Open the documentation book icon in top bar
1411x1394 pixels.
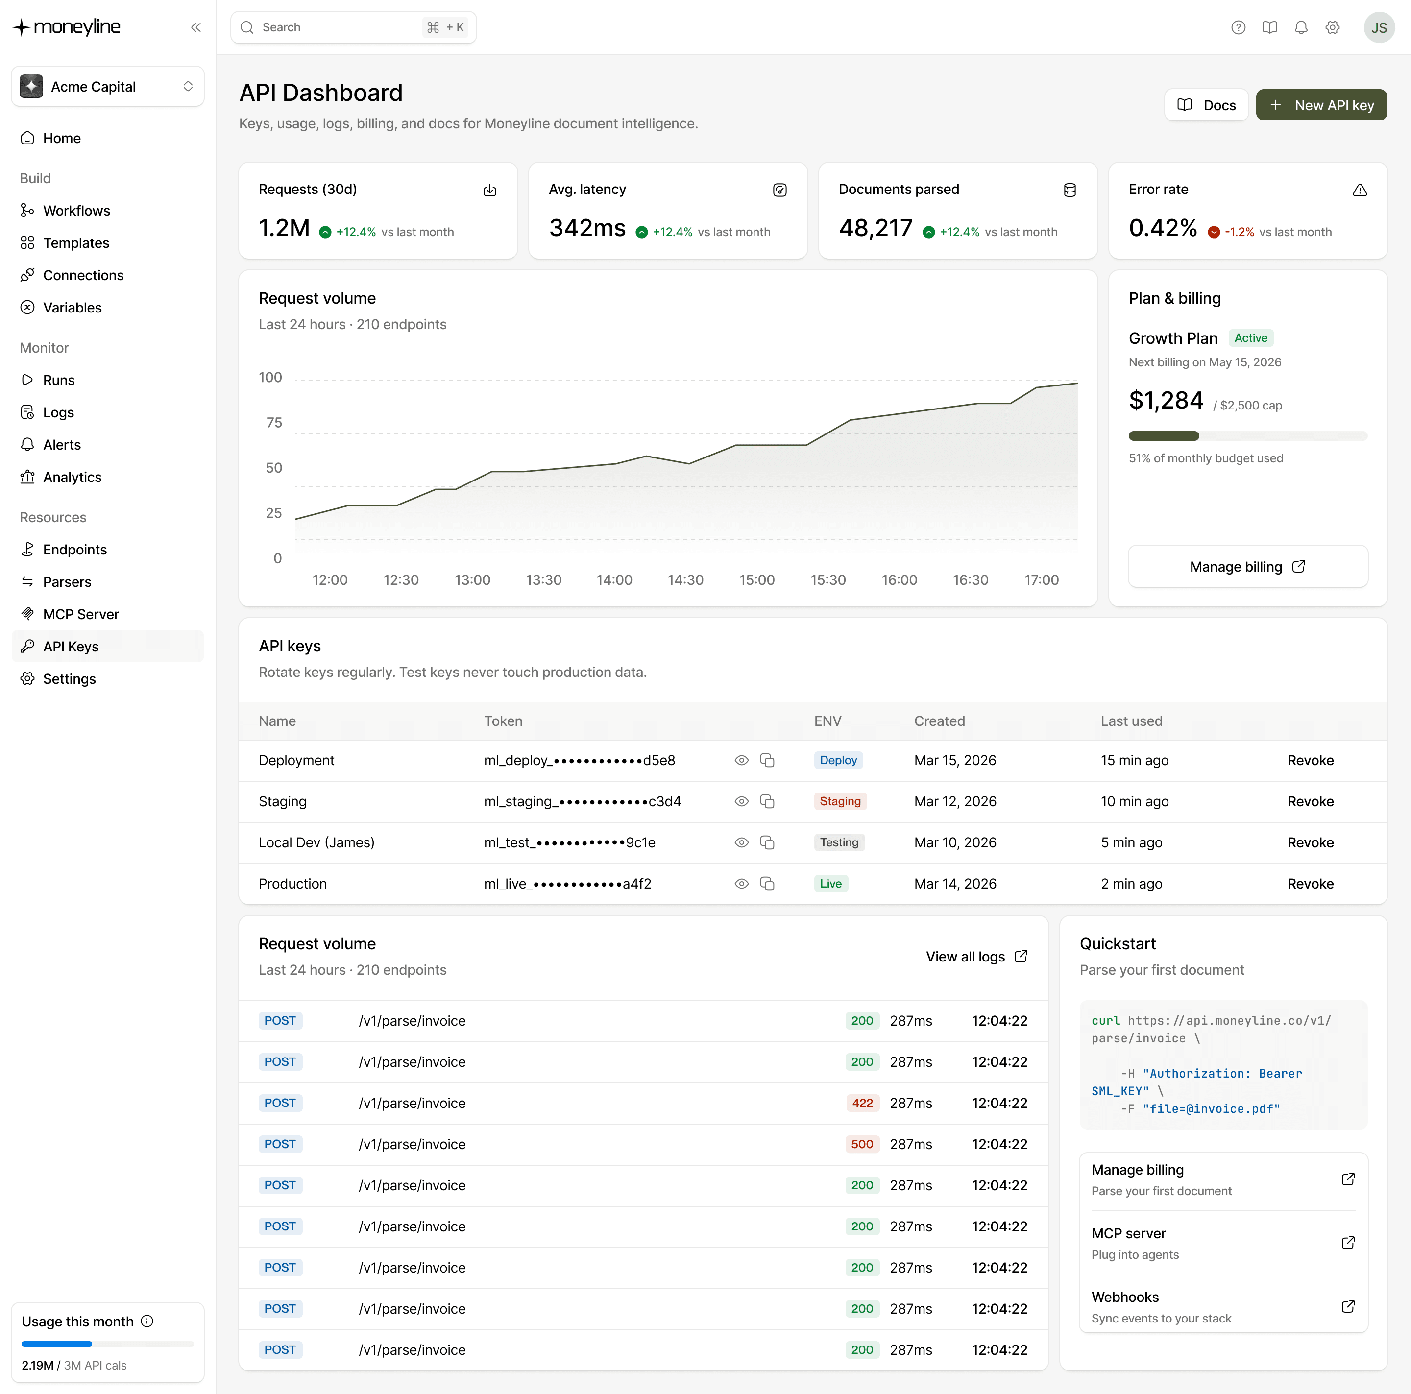(x=1269, y=27)
